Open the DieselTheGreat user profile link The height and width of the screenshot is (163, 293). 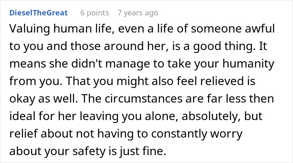coord(39,13)
